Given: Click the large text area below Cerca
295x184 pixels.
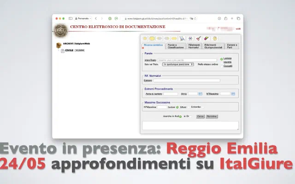Looking at the screenshot, I should click(190, 126).
